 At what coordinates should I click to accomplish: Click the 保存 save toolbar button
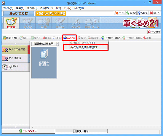[57, 38]
